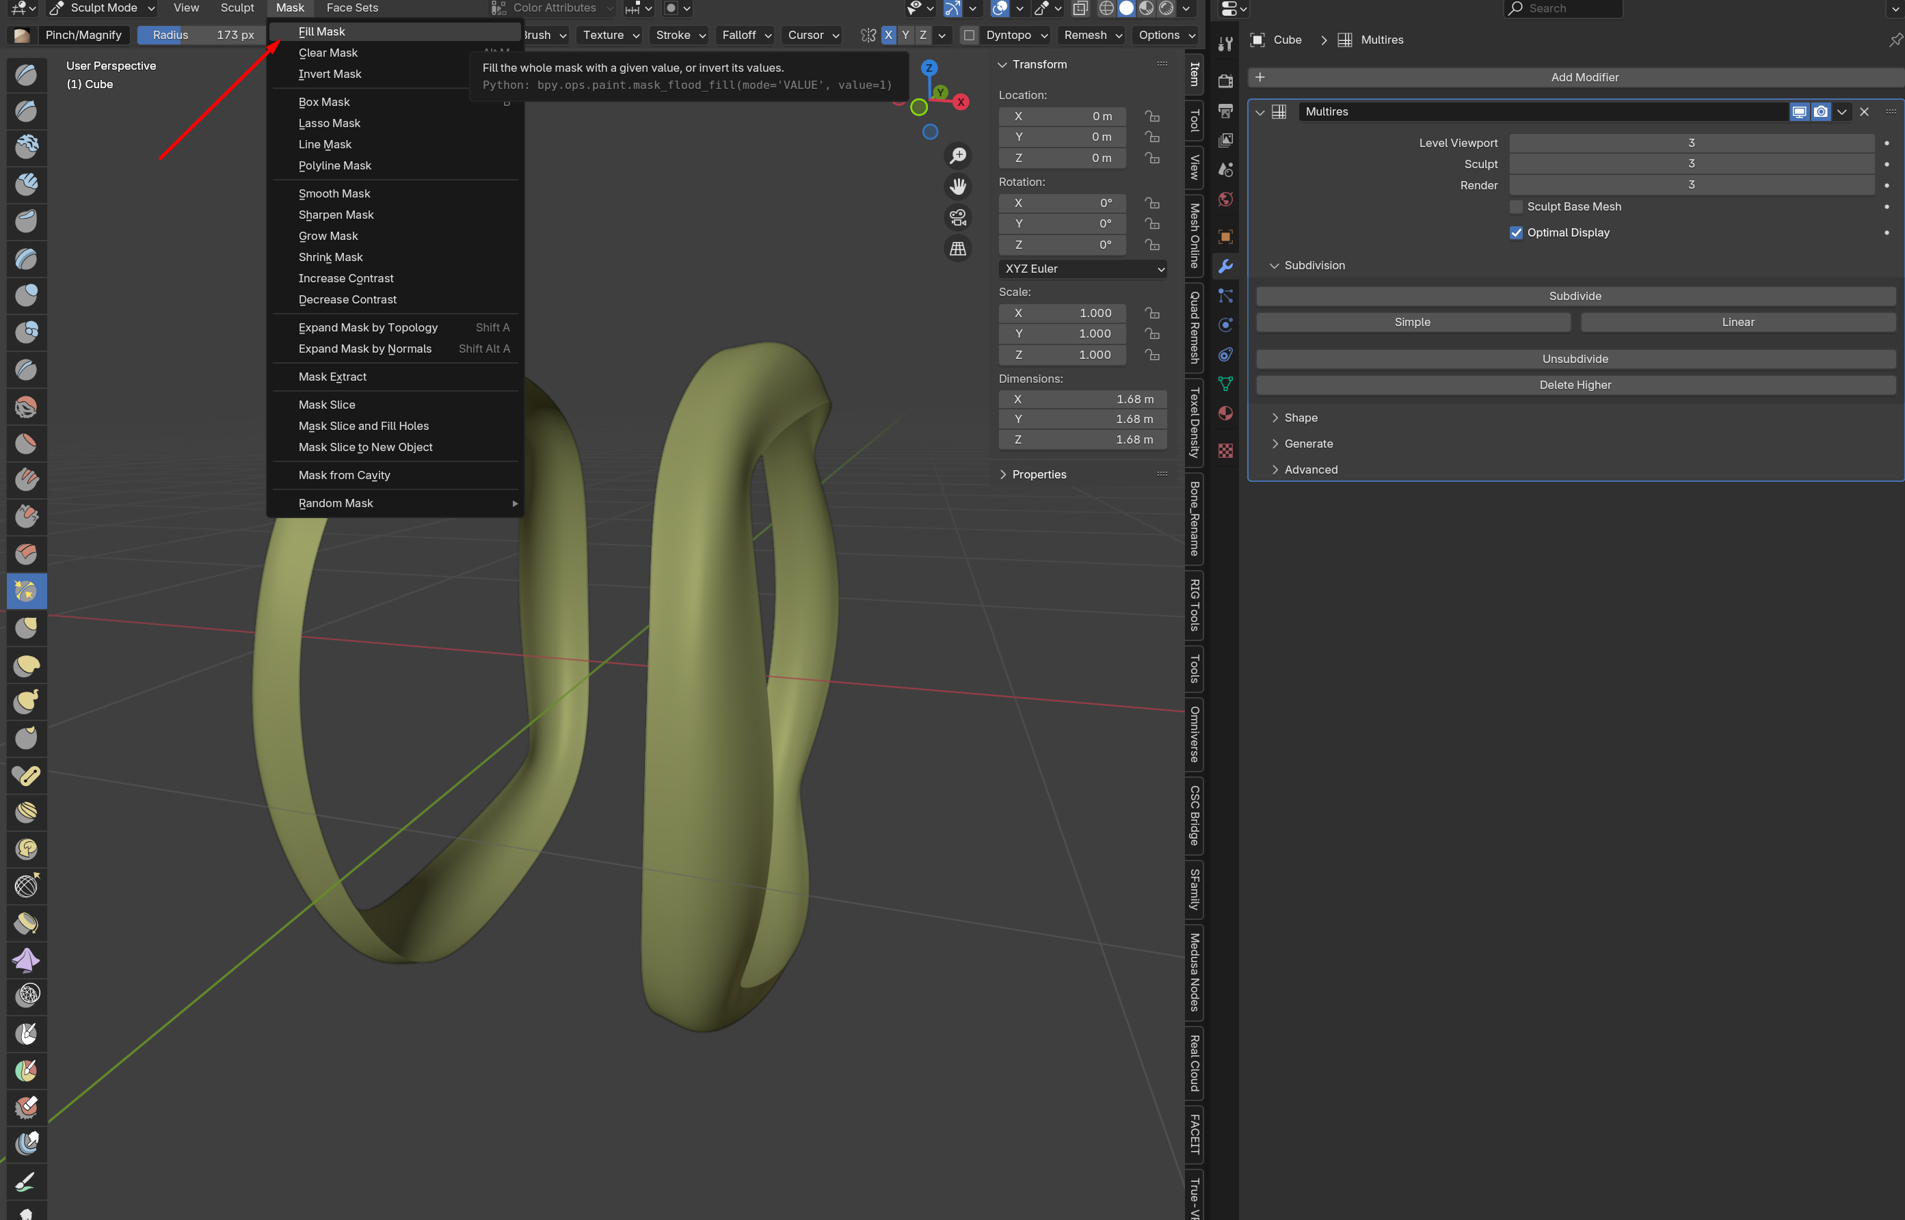Toggle X axis symmetry button
Image resolution: width=1905 pixels, height=1220 pixels.
tap(888, 35)
